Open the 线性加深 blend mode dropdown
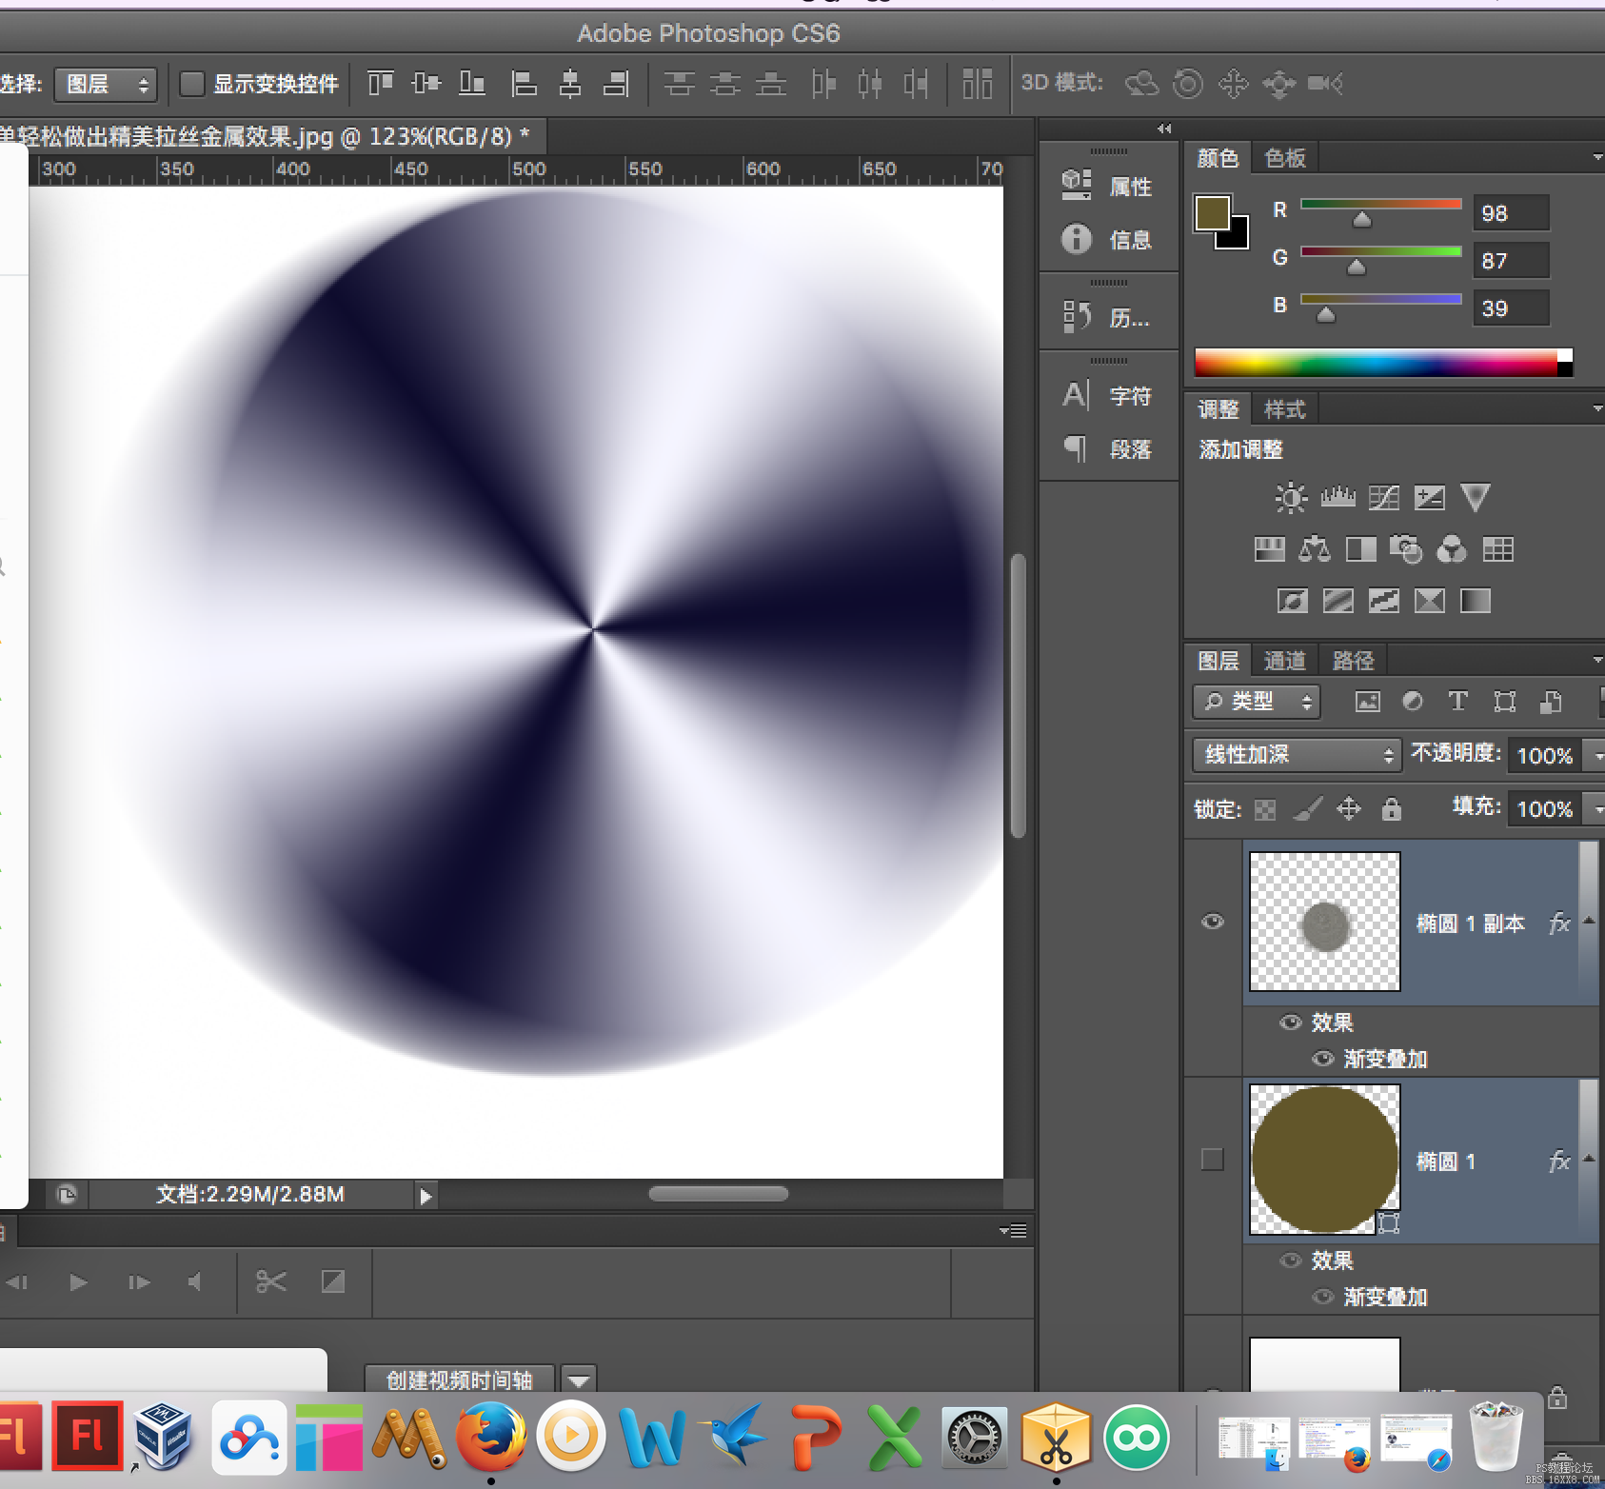The width and height of the screenshot is (1605, 1489). coord(1297,755)
